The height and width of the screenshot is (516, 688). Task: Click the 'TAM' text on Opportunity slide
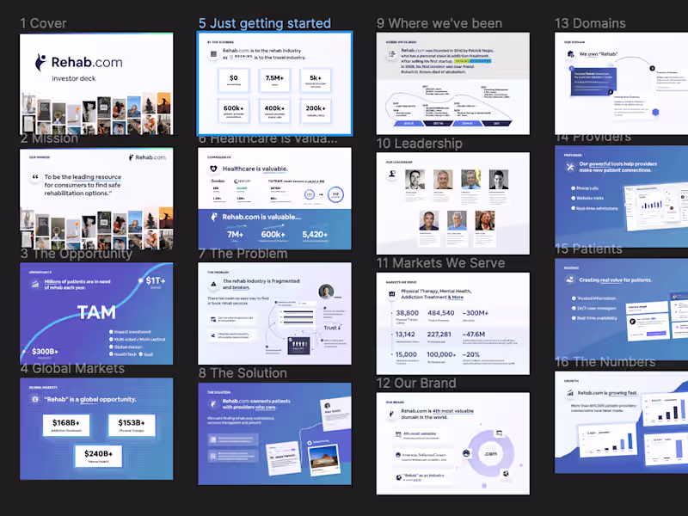pyautogui.click(x=96, y=312)
